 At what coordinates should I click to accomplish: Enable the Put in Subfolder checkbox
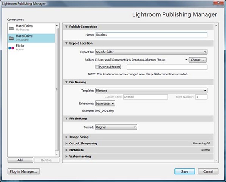click(x=97, y=67)
